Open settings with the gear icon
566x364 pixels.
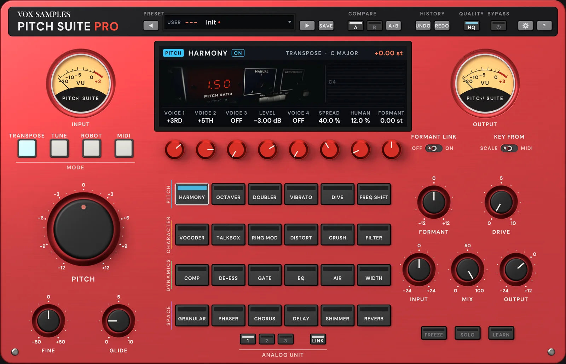[x=525, y=25]
